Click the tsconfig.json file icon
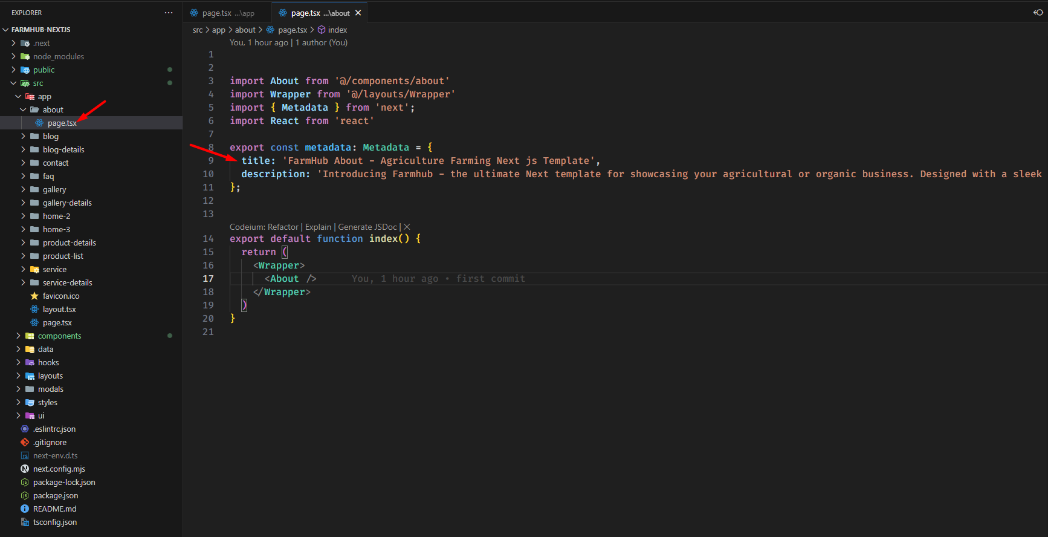 (25, 522)
